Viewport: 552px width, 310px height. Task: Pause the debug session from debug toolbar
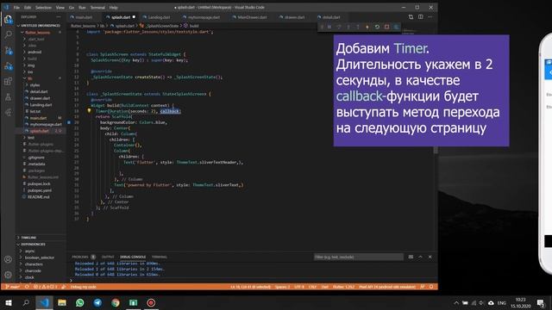tap(329, 27)
